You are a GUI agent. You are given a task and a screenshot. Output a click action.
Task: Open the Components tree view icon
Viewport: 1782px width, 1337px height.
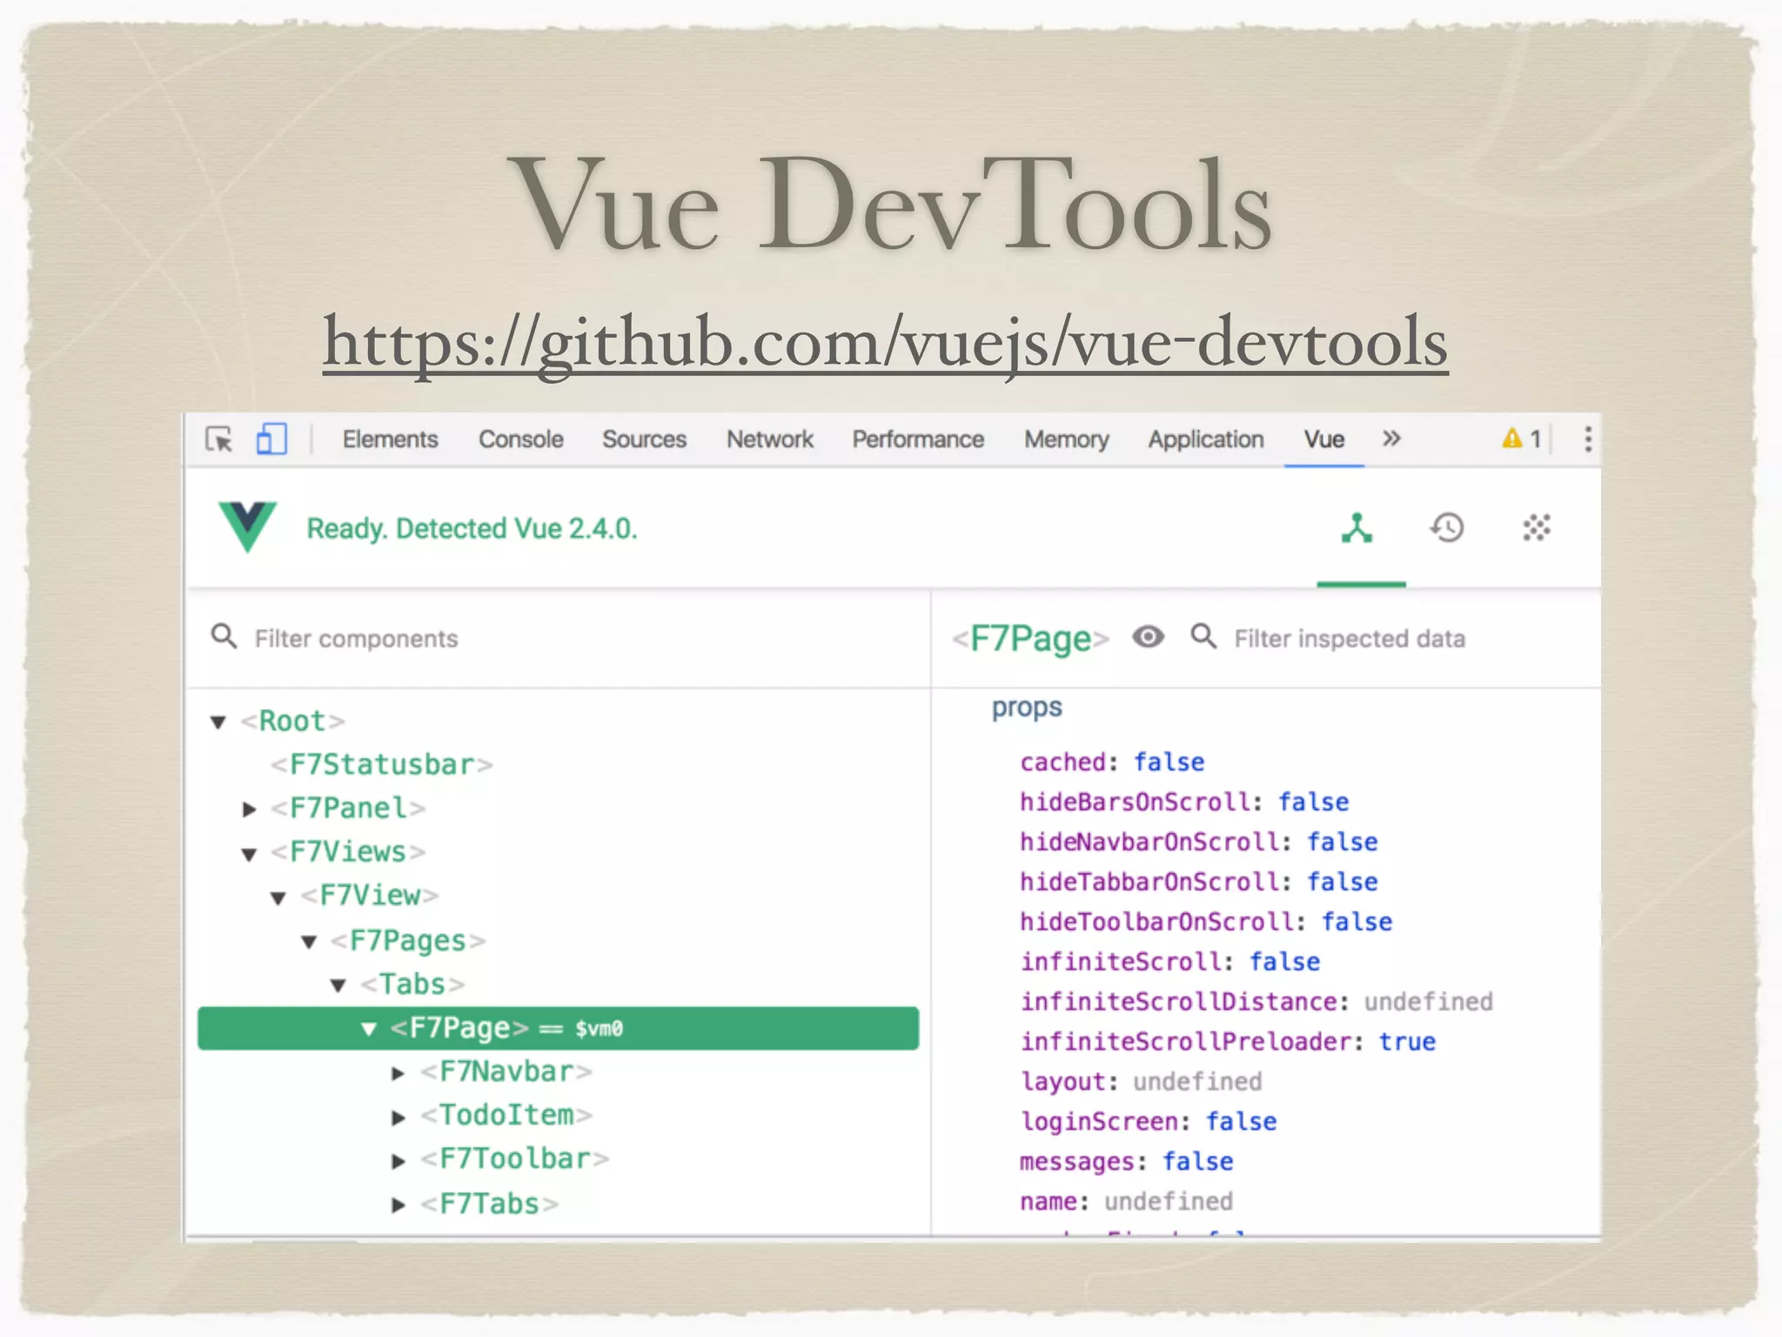coord(1357,528)
